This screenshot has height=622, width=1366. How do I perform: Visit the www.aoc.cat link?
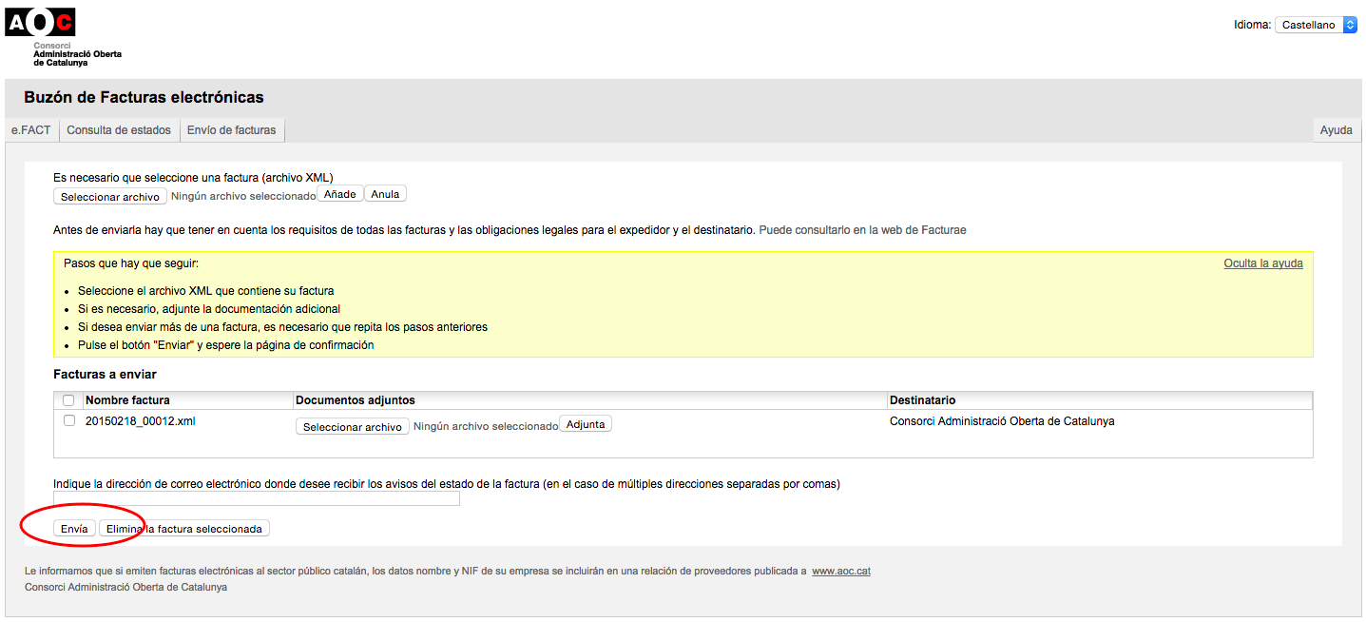point(840,571)
